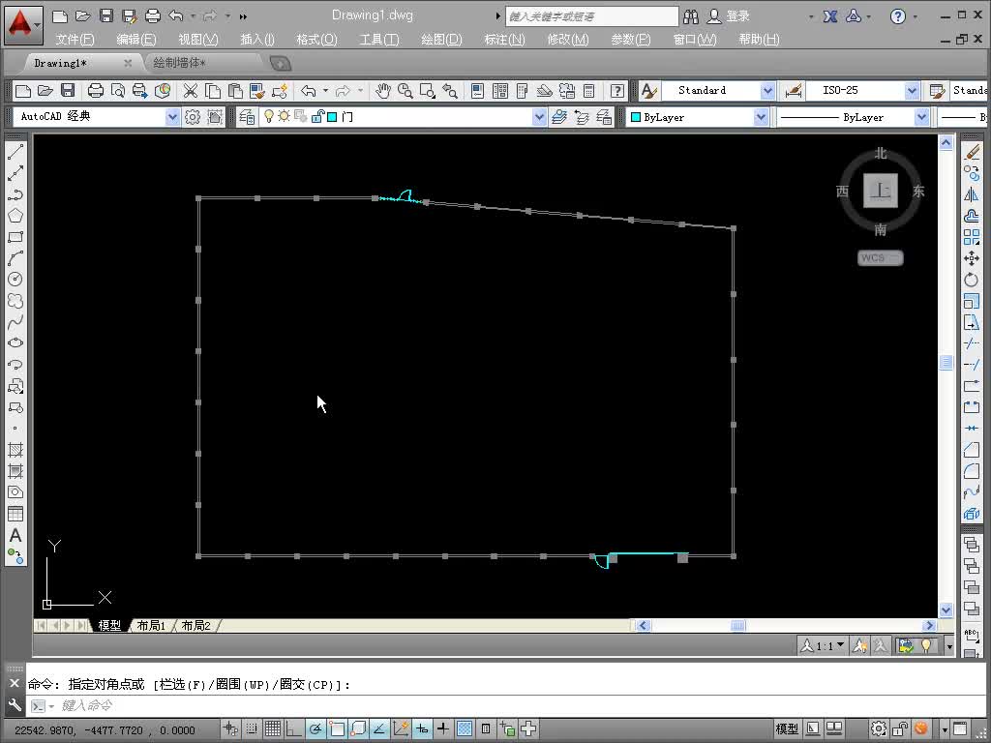This screenshot has height=743, width=991.
Task: Open the Hatch tool
Action: [15, 449]
